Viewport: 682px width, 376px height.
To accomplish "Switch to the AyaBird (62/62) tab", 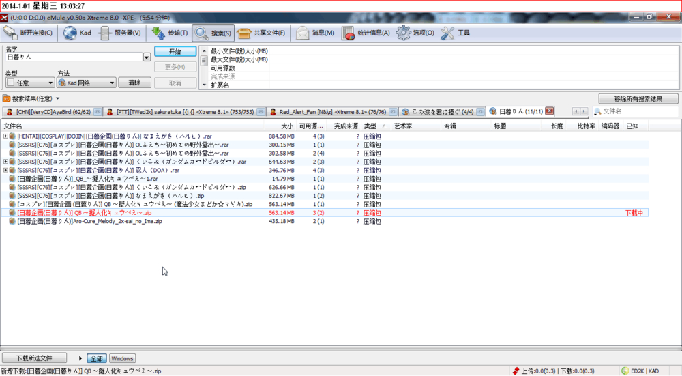I will pos(53,112).
